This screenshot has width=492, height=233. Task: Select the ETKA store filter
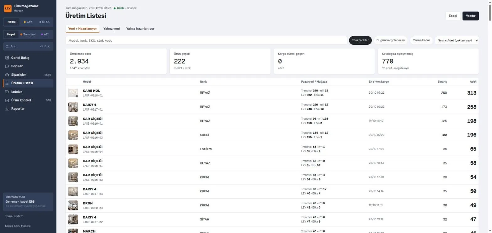point(44,22)
